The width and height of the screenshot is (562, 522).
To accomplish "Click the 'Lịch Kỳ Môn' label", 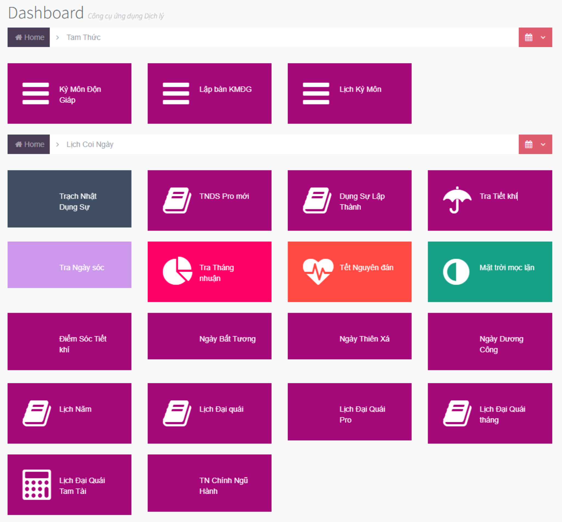I will point(360,89).
